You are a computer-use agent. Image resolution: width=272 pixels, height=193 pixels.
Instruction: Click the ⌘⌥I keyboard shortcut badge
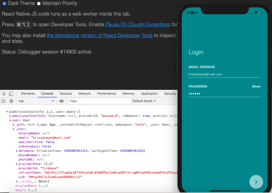point(23,25)
